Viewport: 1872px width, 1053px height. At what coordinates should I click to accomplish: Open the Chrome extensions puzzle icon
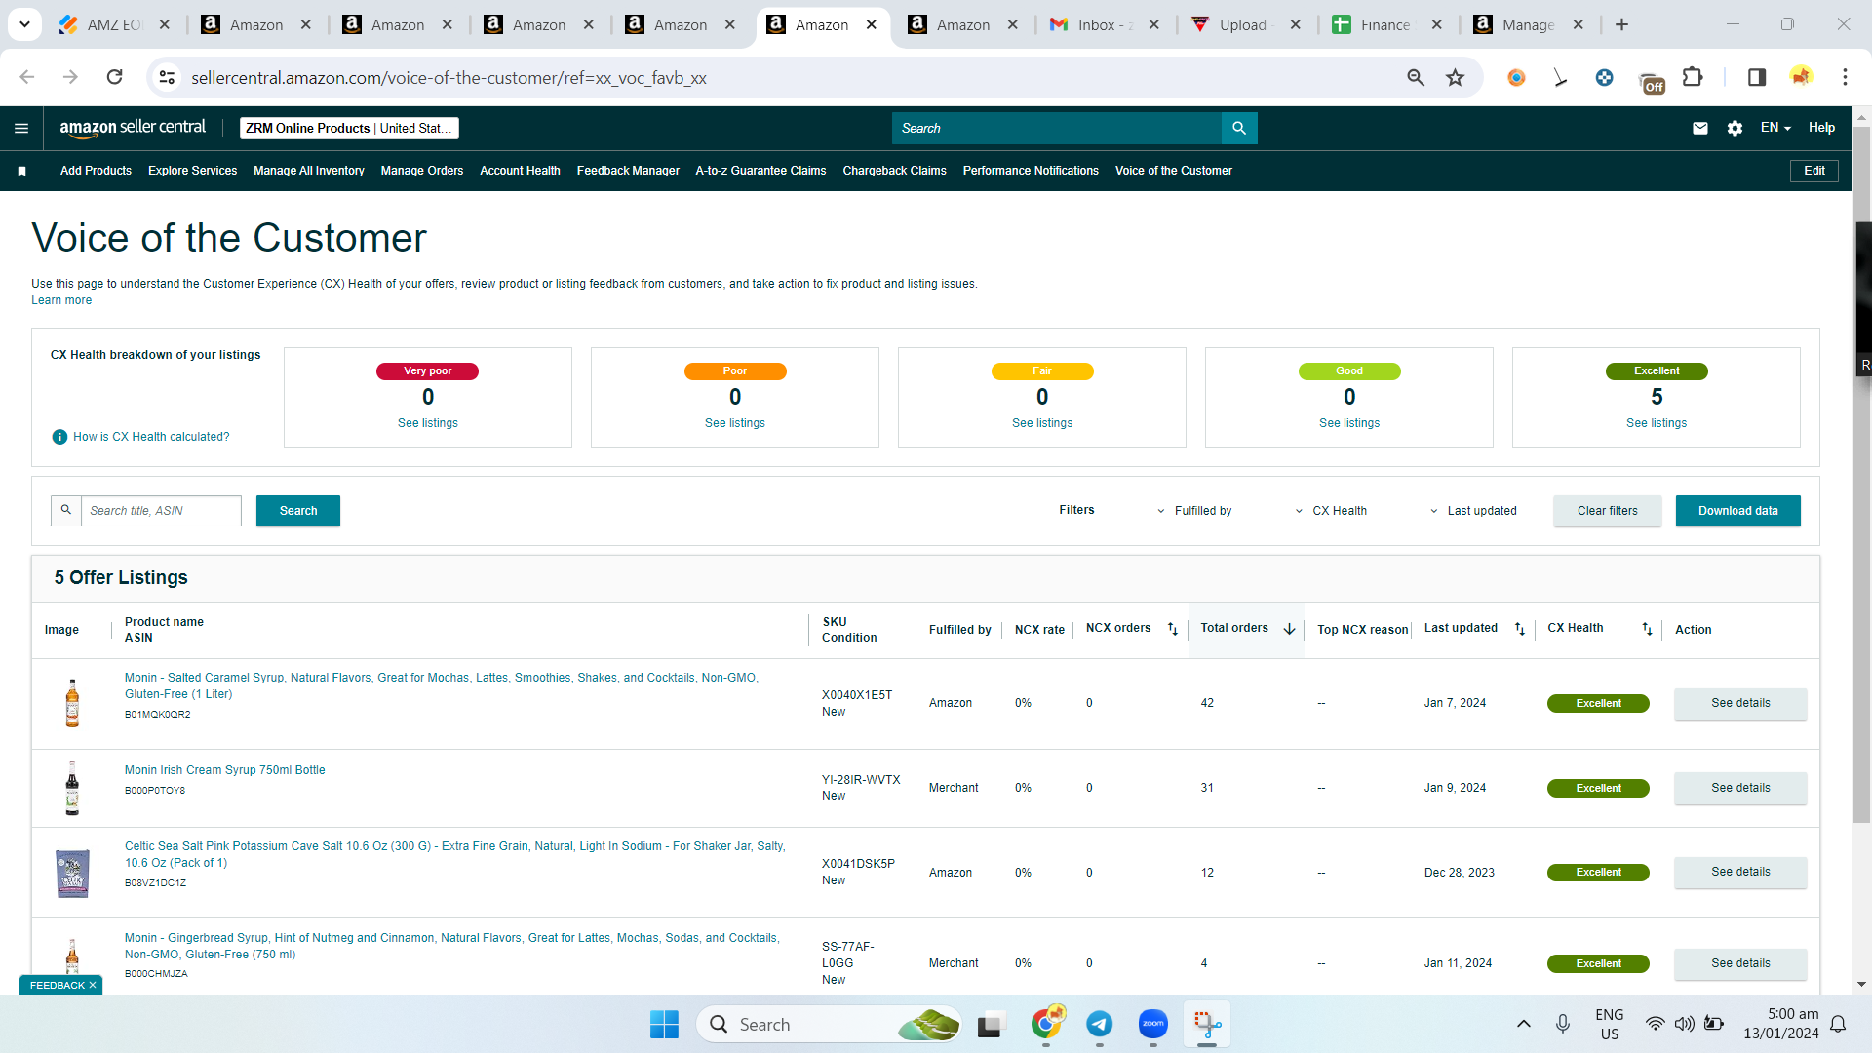click(1693, 77)
